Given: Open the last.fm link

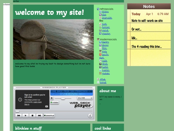Looking at the screenshot, I should 105,54.
